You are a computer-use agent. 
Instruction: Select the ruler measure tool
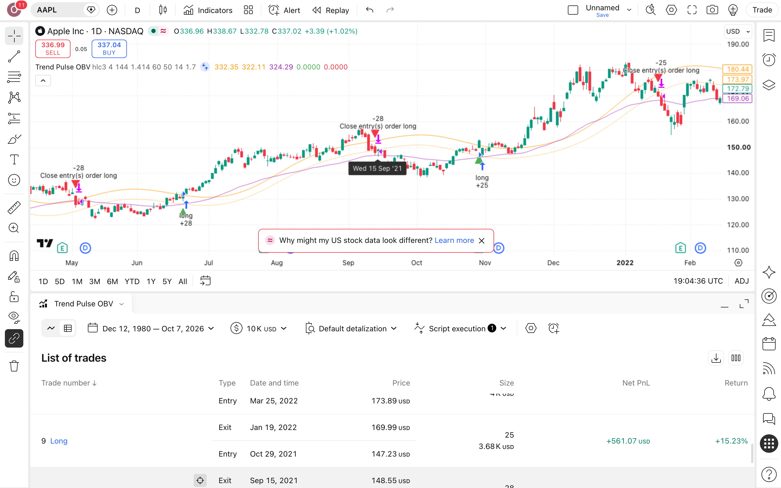(14, 207)
